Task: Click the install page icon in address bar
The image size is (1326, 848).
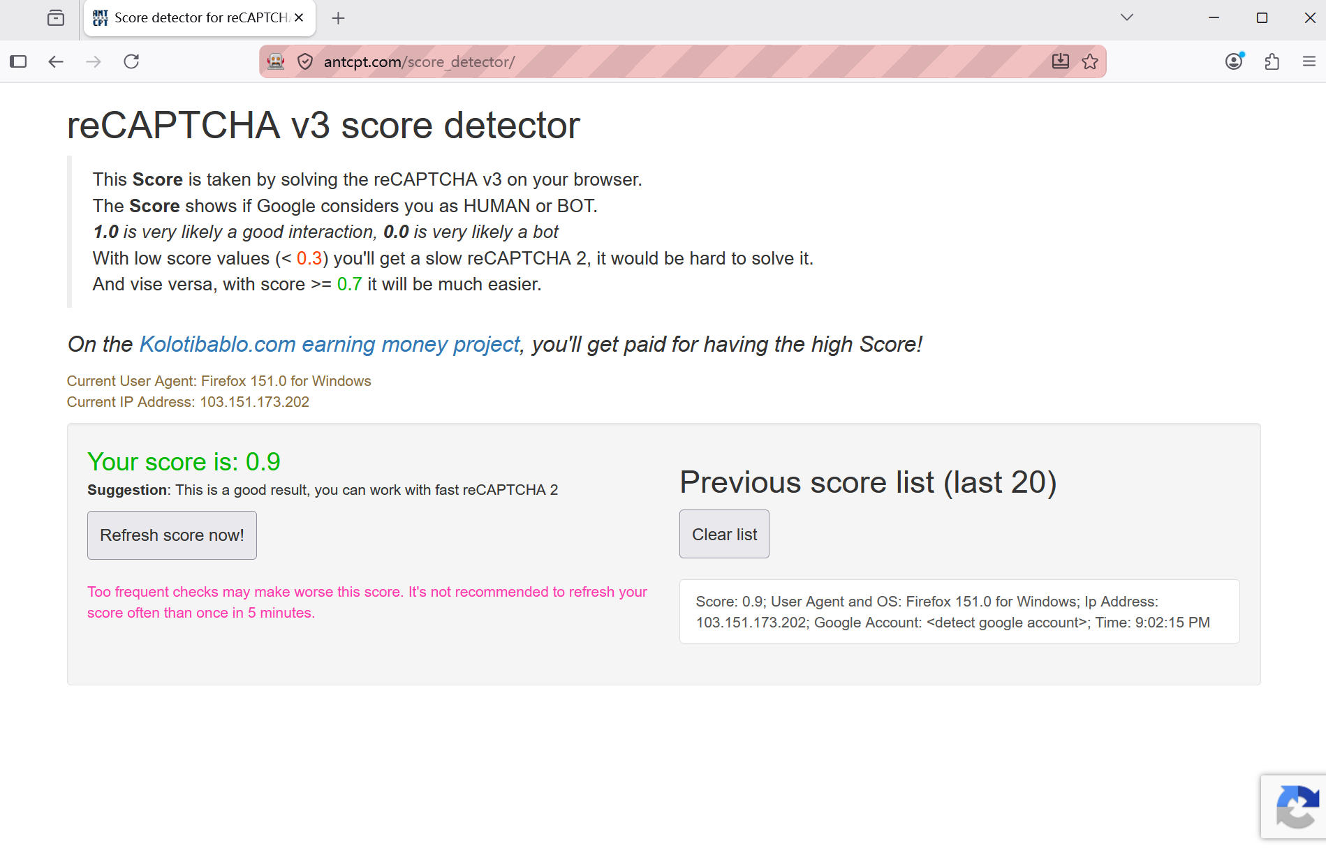Action: click(1060, 61)
